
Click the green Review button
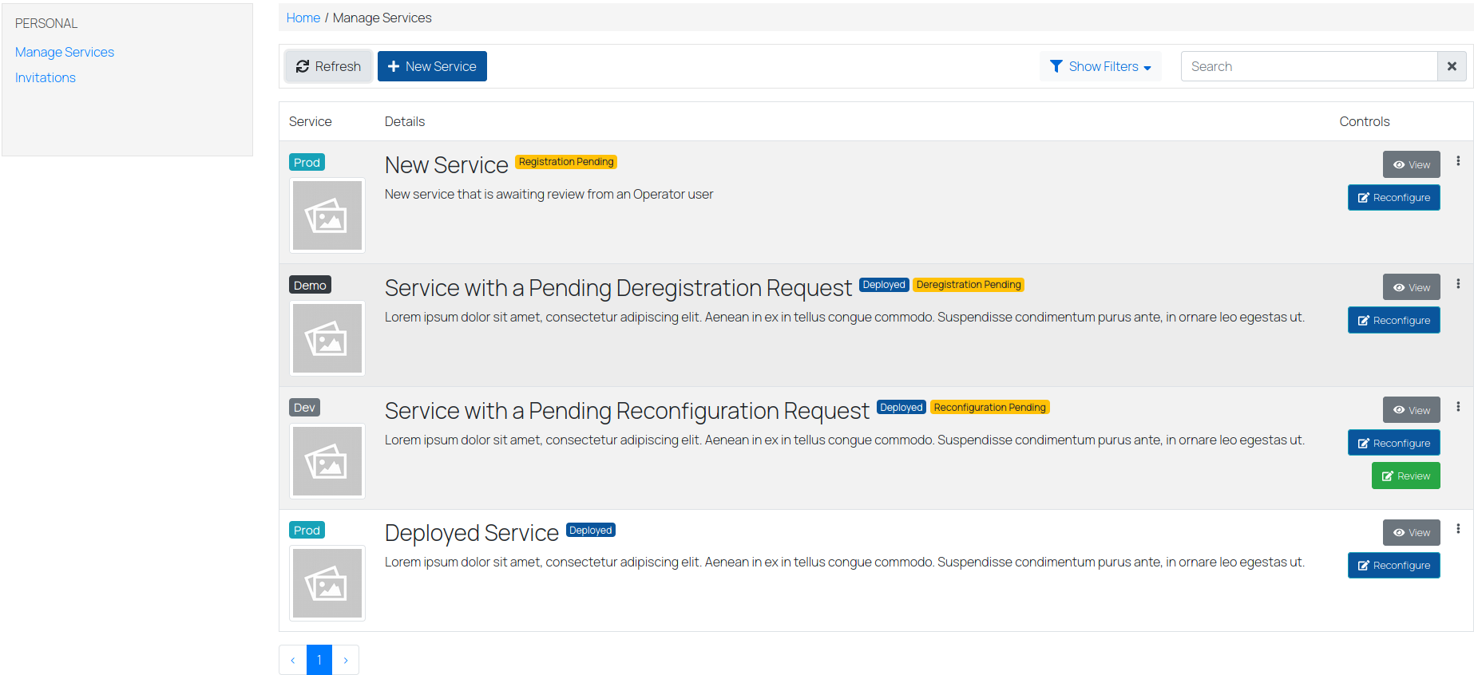(1406, 476)
